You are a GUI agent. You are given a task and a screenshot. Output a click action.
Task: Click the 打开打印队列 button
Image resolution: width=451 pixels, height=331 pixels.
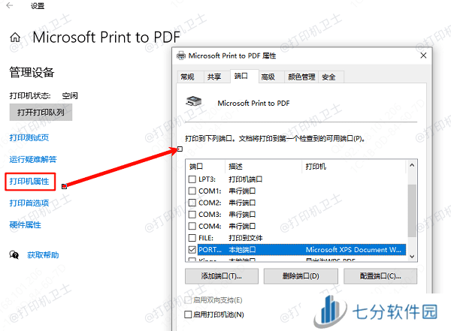pyautogui.click(x=41, y=113)
